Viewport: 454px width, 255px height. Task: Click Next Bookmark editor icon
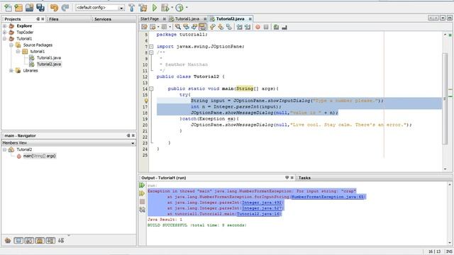pos(221,27)
